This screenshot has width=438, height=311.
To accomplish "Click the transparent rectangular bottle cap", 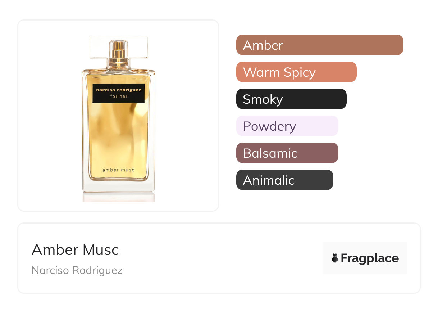I will coord(118,47).
